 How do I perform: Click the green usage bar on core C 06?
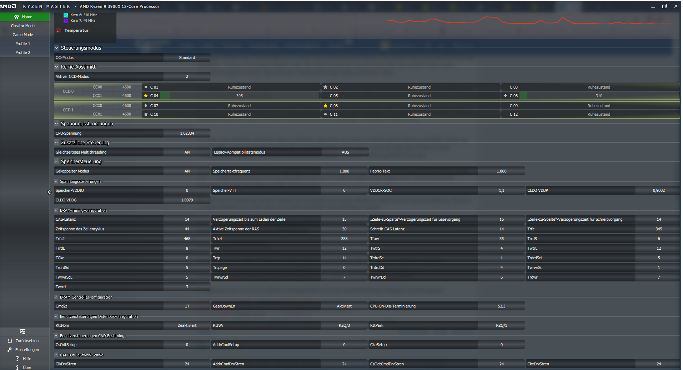point(523,96)
